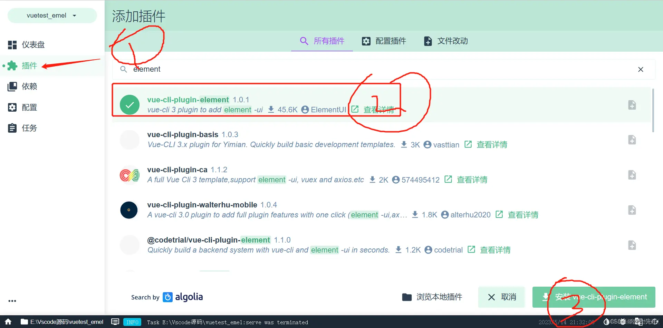This screenshot has width=663, height=328.
Task: Click the codetrial author name
Action: pyautogui.click(x=448, y=250)
